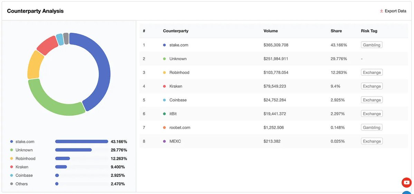This screenshot has width=414, height=194.
Task: Click the stake.com 43.166% progress bar
Action: coord(81,142)
